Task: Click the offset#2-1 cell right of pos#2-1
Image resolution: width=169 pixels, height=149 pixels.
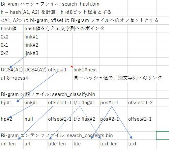Action: (x=142, y=119)
